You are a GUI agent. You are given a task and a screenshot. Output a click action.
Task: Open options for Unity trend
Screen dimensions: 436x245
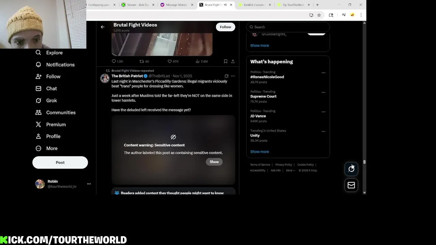click(x=323, y=131)
